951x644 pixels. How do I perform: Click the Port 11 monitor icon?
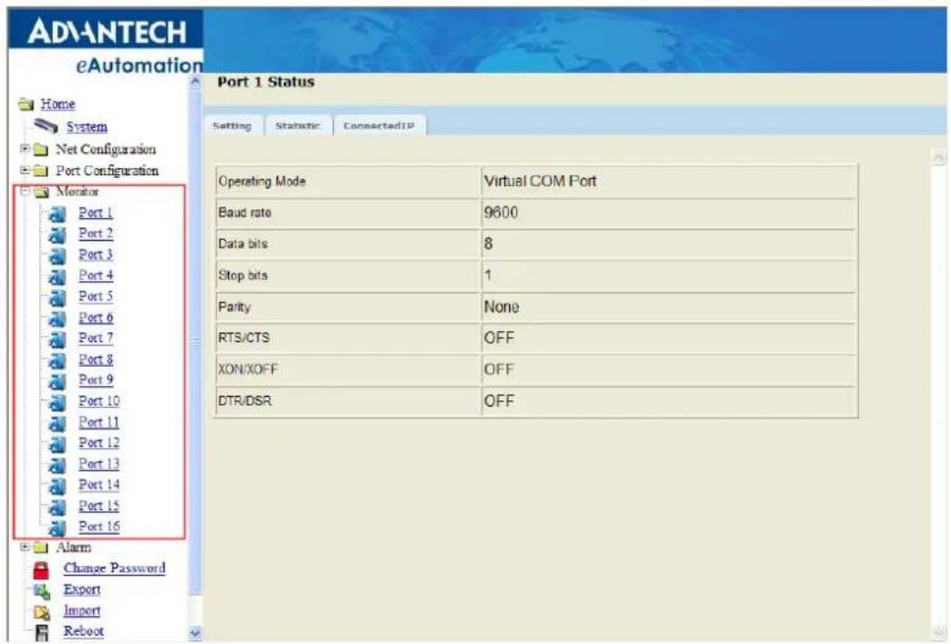(x=57, y=423)
